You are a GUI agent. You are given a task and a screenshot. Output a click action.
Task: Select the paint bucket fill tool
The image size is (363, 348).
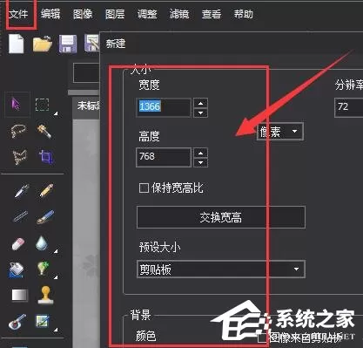pos(17,270)
